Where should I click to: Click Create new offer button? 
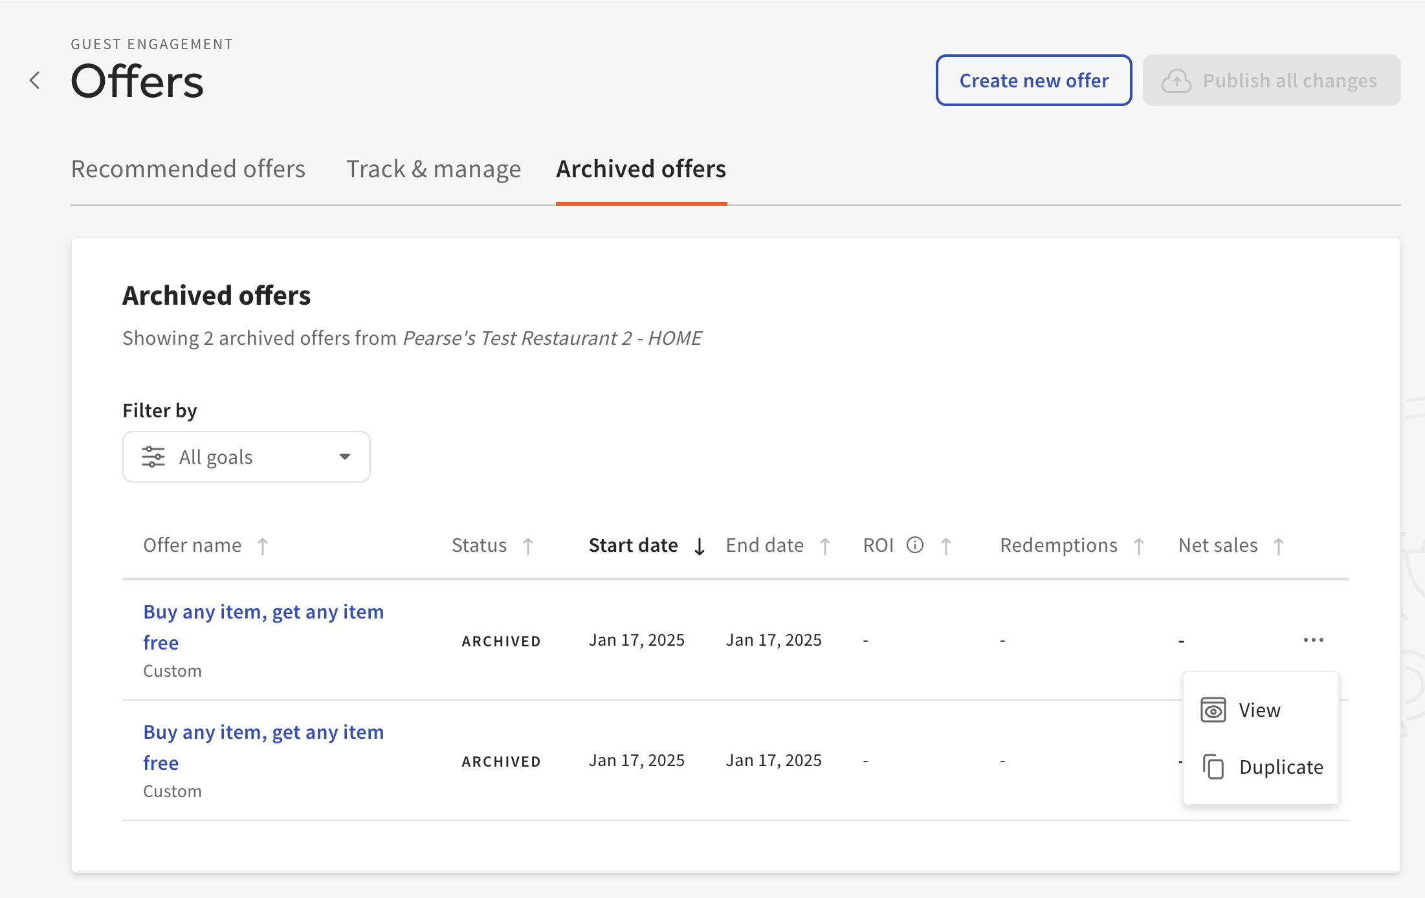[x=1033, y=81]
